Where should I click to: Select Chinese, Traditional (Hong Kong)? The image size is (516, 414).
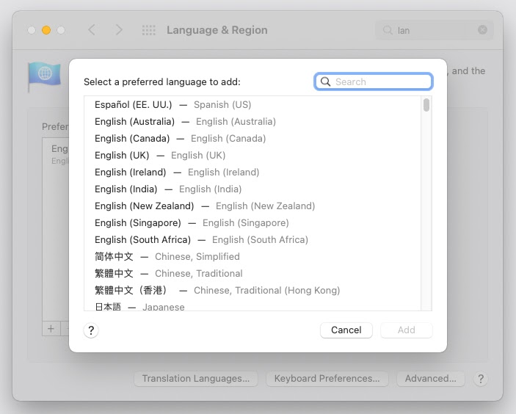click(x=252, y=290)
